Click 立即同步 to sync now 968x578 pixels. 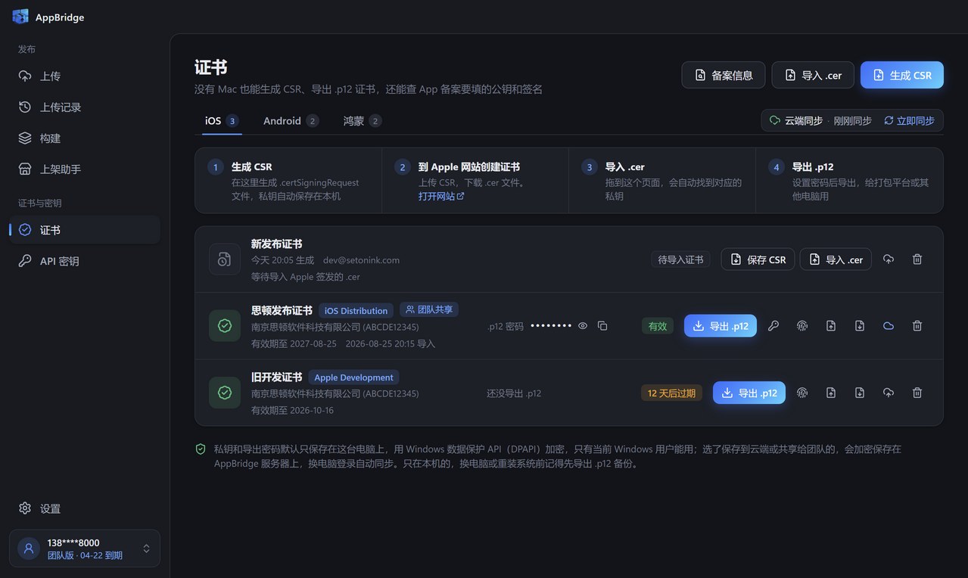click(909, 120)
